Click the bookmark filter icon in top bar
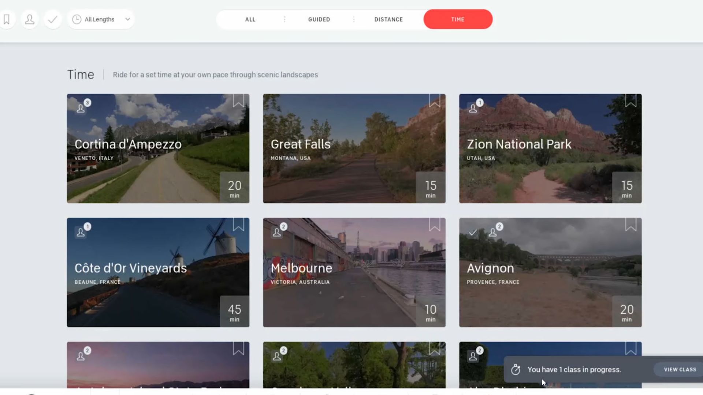The image size is (703, 395). point(7,19)
